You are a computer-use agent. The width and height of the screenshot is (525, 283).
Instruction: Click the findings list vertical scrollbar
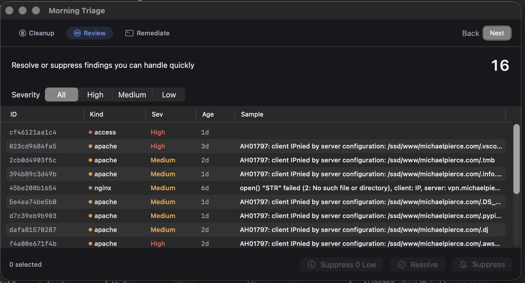click(516, 159)
